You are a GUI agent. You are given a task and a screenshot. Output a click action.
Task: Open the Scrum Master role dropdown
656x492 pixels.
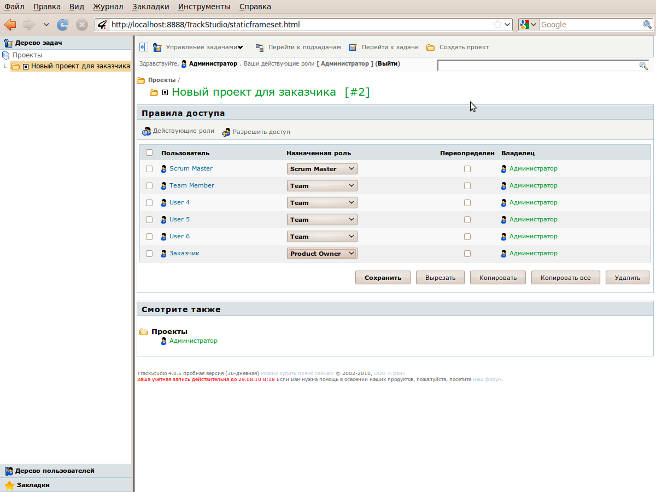tap(322, 169)
